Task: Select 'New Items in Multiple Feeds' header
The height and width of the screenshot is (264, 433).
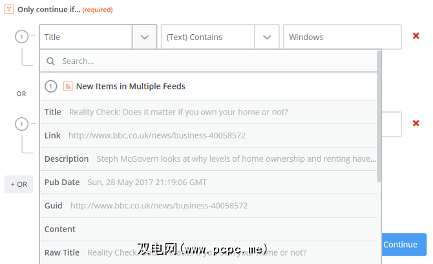Action: point(209,86)
